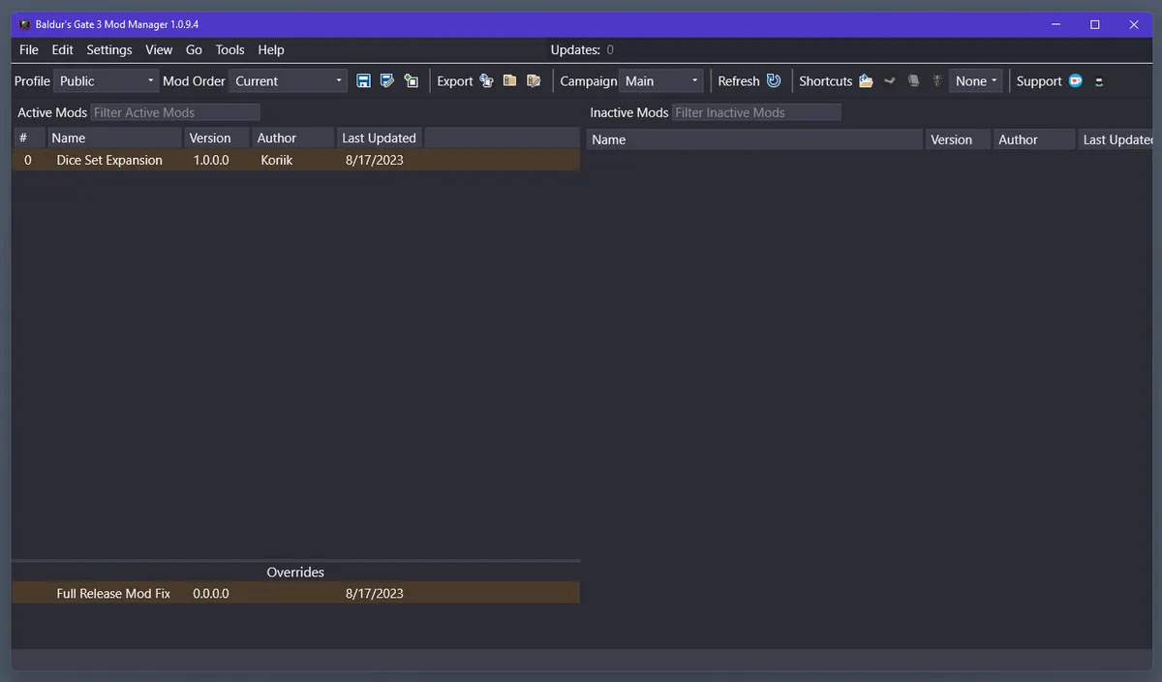1162x682 pixels.
Task: Click the export order to game icon
Action: click(x=486, y=81)
